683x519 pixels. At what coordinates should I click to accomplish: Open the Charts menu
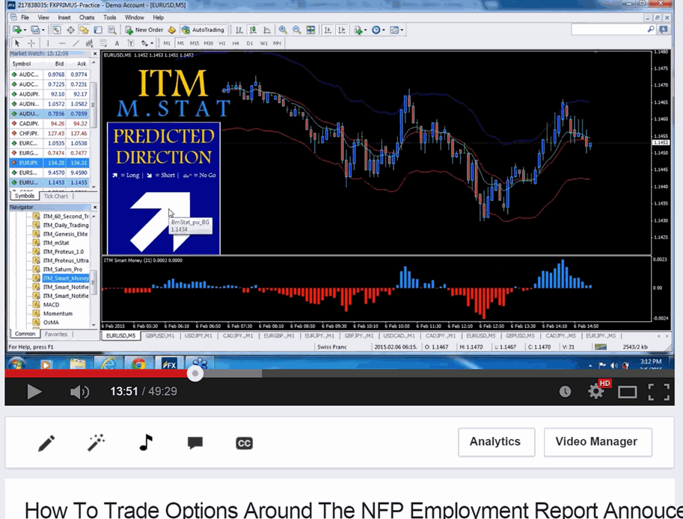coord(87,17)
